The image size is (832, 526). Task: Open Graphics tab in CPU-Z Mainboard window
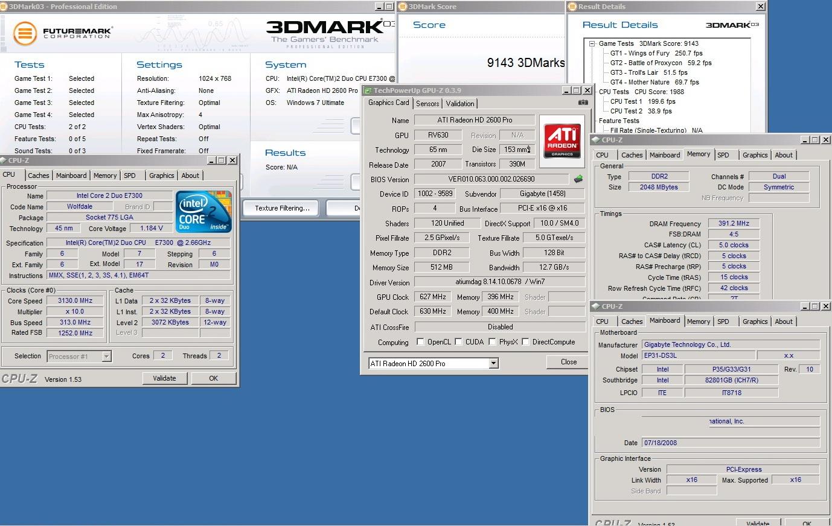755,322
